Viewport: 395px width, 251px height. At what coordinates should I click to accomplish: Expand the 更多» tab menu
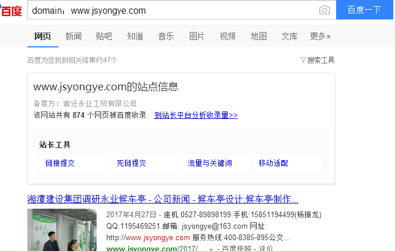[x=320, y=36]
